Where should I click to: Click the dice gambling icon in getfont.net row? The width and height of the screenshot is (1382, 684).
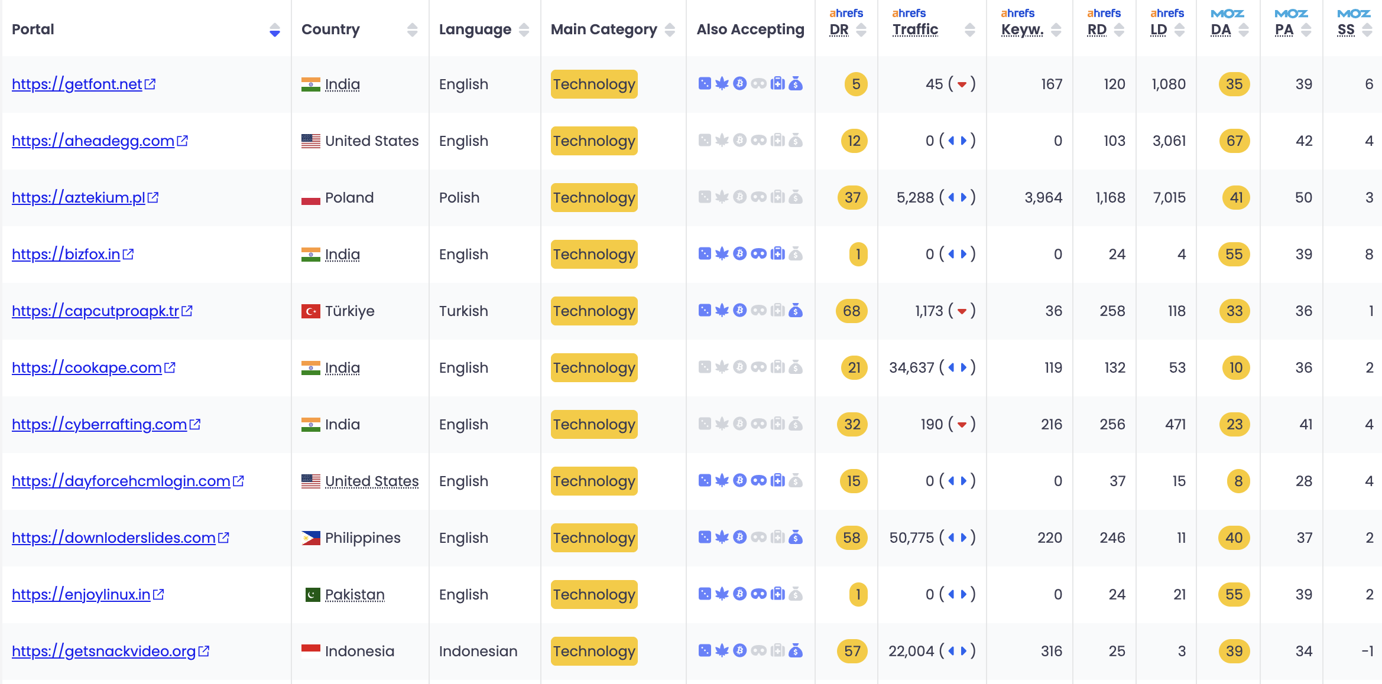pyautogui.click(x=704, y=84)
